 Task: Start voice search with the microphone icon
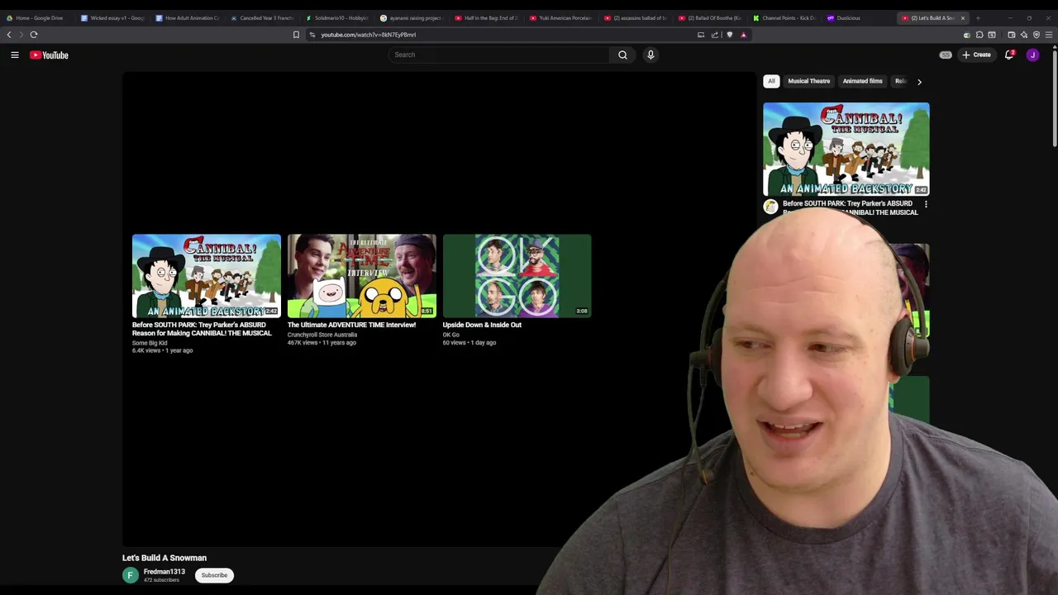(651, 55)
